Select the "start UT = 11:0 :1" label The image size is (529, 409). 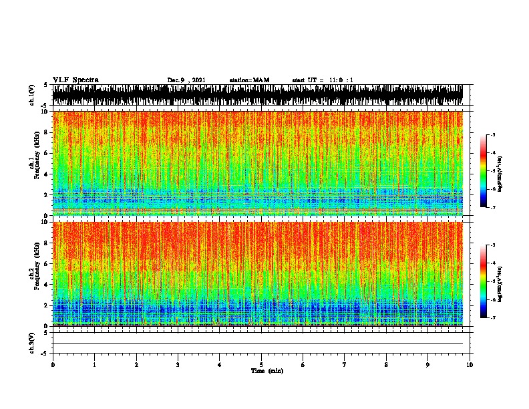coord(323,80)
